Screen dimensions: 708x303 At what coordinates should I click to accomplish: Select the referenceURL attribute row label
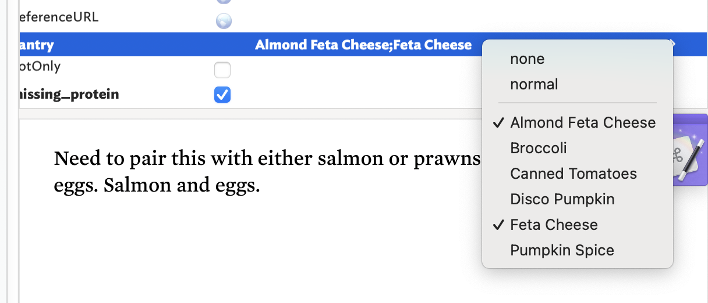(x=58, y=17)
